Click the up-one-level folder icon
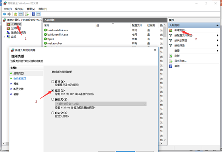 [16, 14]
